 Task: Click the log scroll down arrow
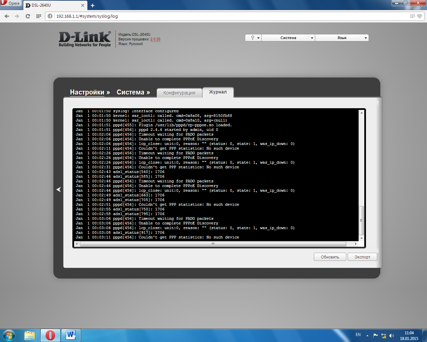click(361, 238)
